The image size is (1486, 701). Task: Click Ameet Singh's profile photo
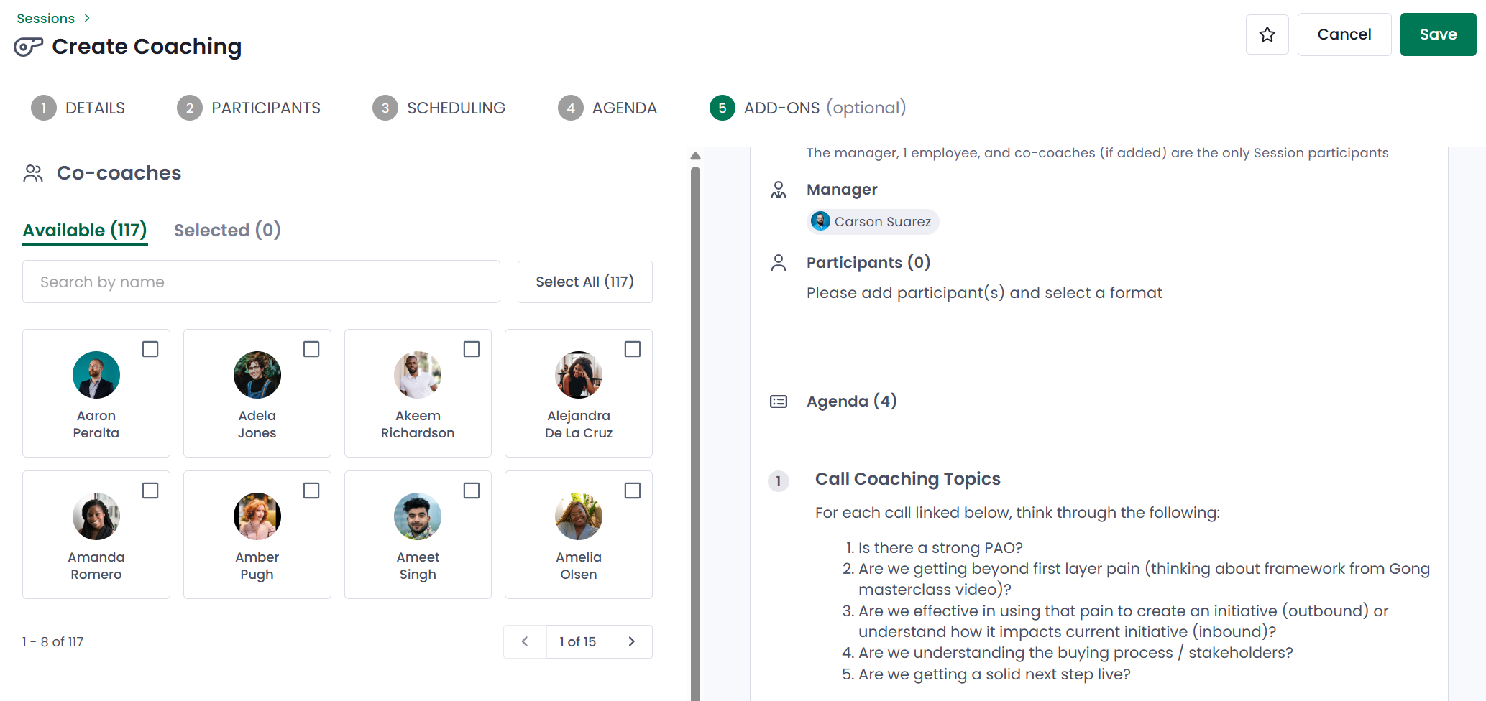pos(418,516)
